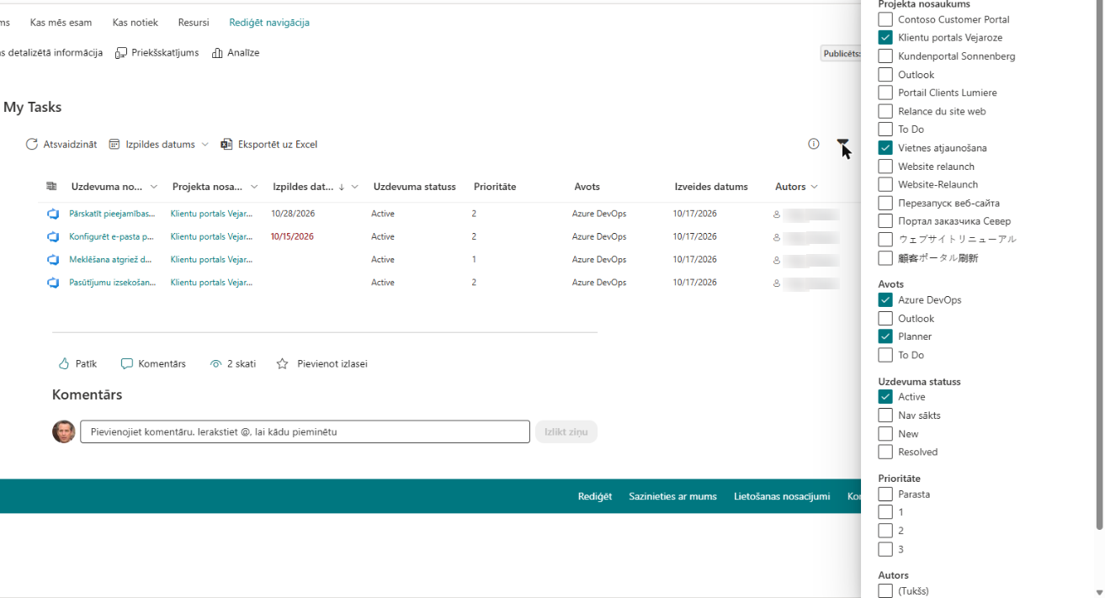Click the Azure DevOps icon on Pasūtījumu izsekošan row
The height and width of the screenshot is (598, 1105).
click(x=53, y=283)
